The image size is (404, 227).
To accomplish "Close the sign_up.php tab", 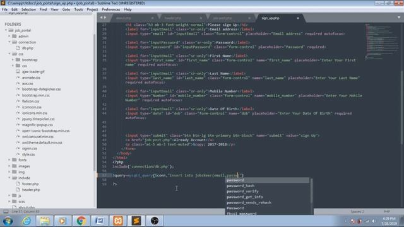I will 298,18.
